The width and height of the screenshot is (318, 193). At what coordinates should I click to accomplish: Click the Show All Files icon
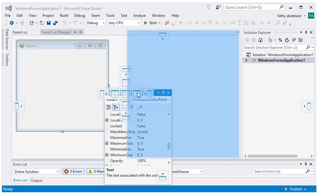(x=301, y=40)
